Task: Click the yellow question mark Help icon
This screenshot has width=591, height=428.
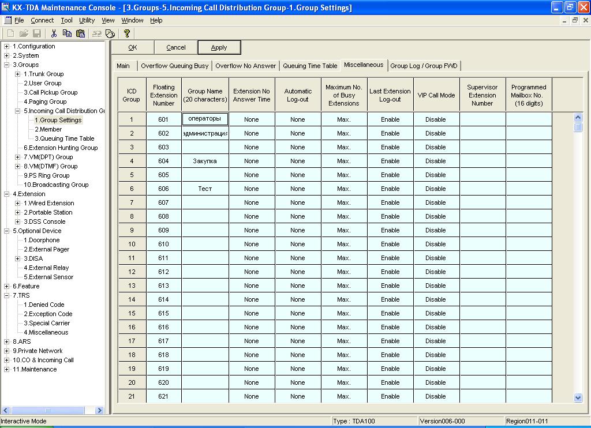Action: [126, 33]
